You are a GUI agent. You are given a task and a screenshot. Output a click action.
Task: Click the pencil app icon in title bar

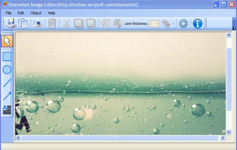[x=4, y=4]
